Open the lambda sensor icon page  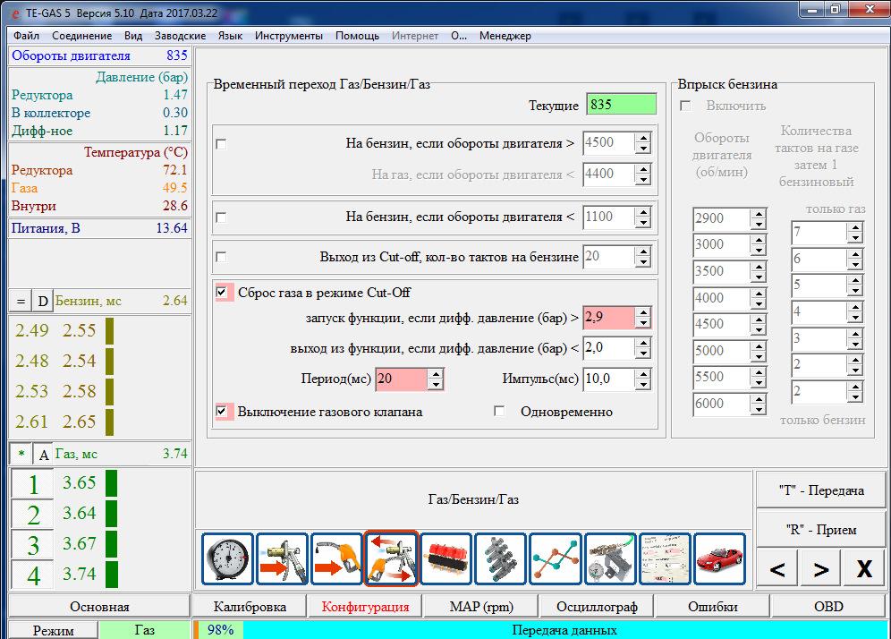(x=610, y=559)
